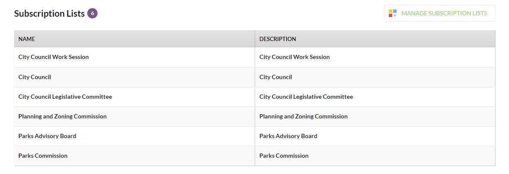The width and height of the screenshot is (509, 174).
Task: Click the colored grid icon beside Manage Subscription Lists
Action: tap(393, 13)
